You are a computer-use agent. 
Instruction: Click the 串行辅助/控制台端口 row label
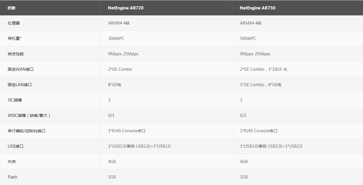(27, 131)
